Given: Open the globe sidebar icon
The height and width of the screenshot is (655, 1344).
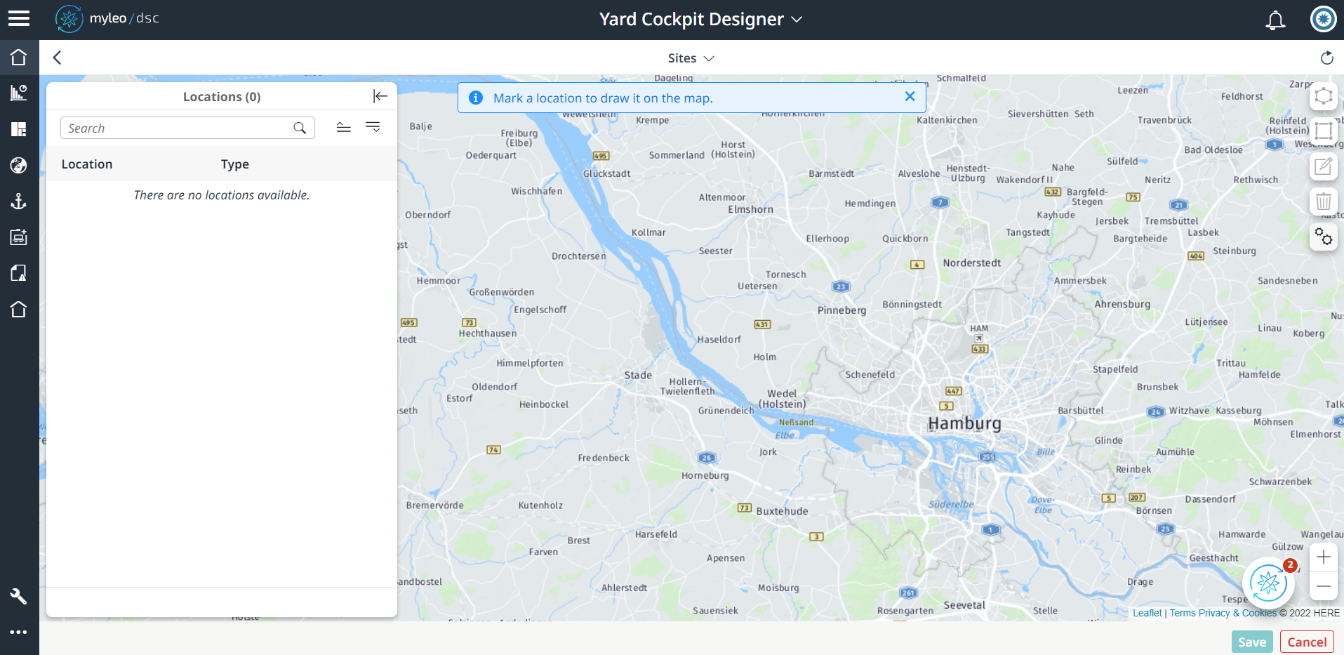Looking at the screenshot, I should (x=19, y=165).
